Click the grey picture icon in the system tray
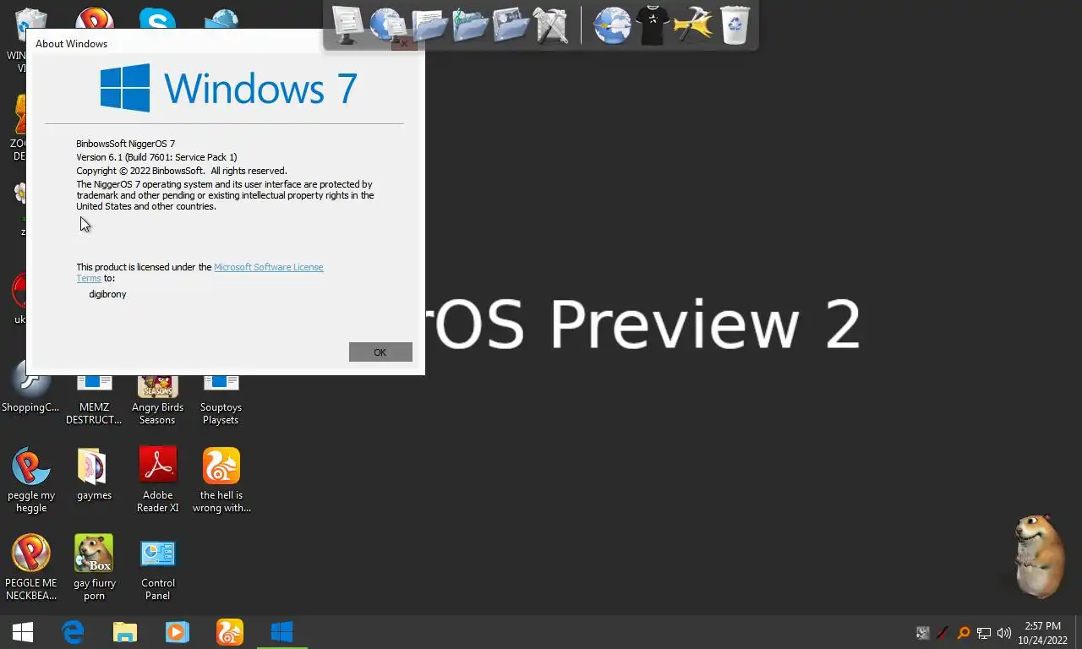This screenshot has height=649, width=1082. [923, 632]
